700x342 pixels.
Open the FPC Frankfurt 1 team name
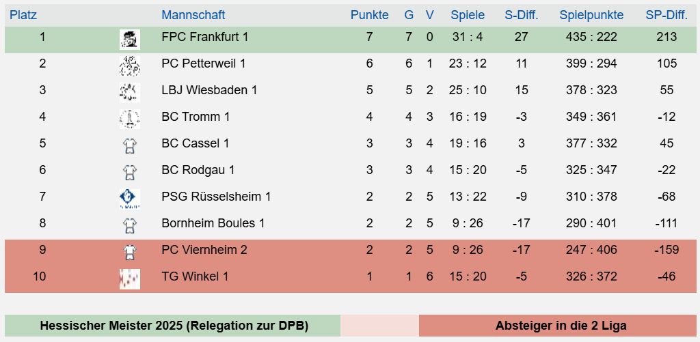coord(205,37)
